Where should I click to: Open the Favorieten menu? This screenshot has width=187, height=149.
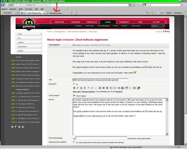(x=29, y=9)
